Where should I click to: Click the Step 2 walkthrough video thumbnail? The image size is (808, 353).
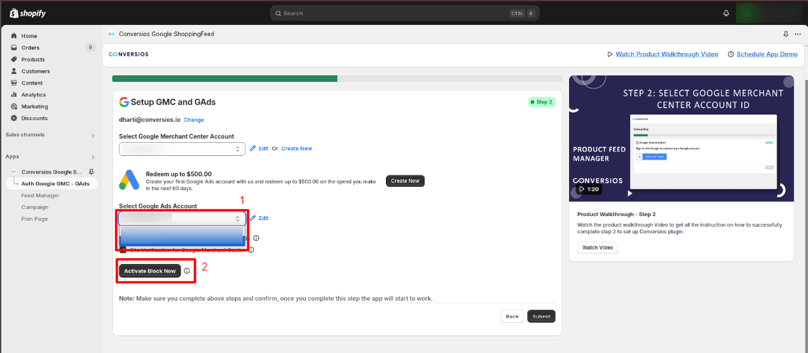681,138
